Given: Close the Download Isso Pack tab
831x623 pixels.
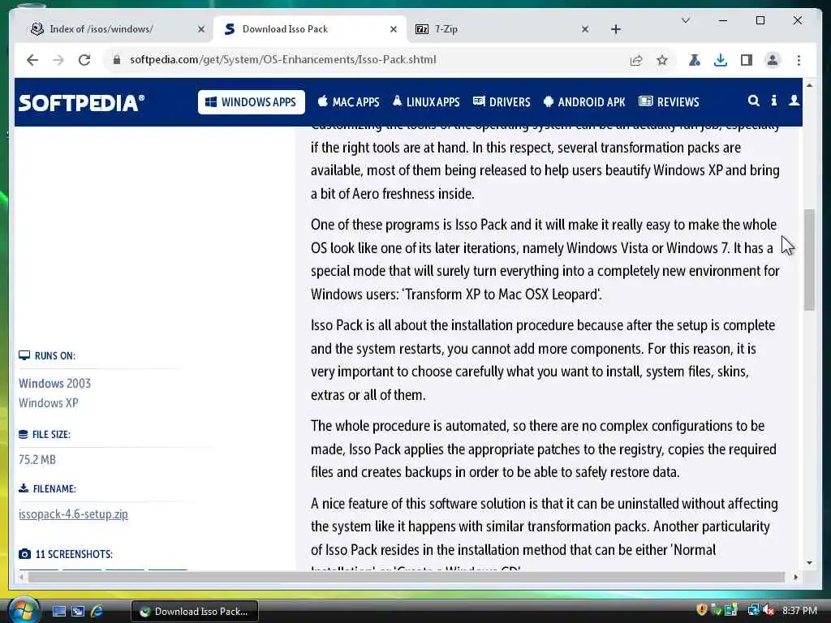Looking at the screenshot, I should pyautogui.click(x=394, y=30).
